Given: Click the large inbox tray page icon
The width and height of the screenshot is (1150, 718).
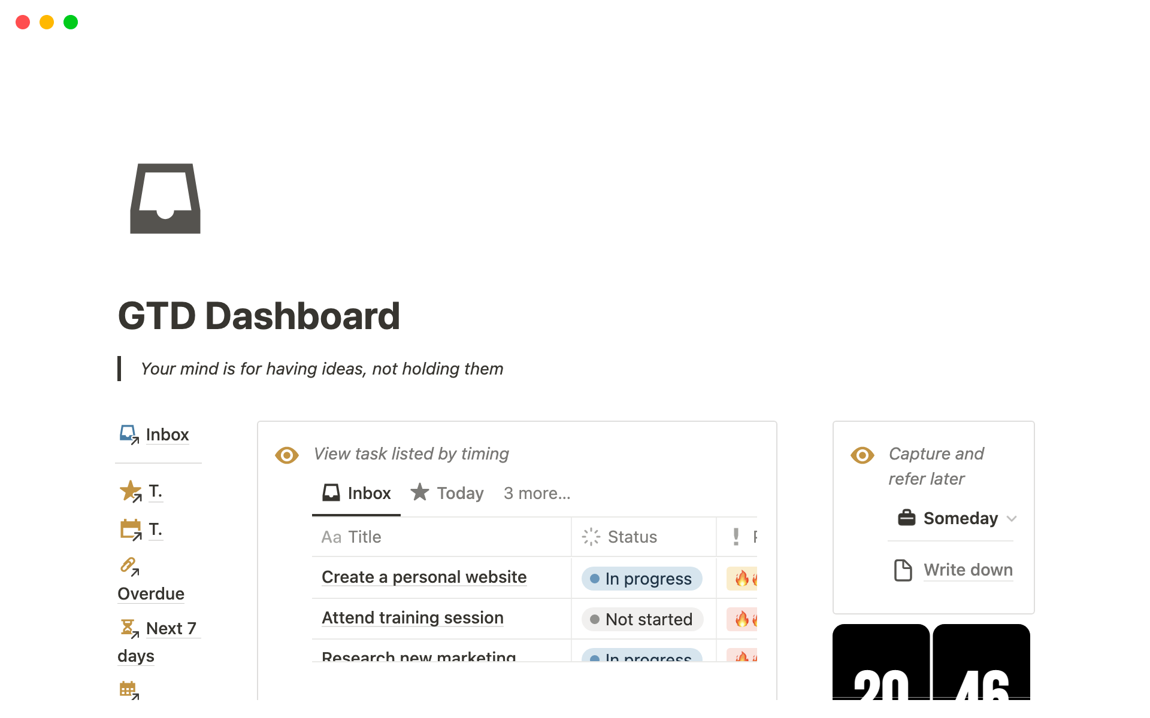Looking at the screenshot, I should coord(165,199).
